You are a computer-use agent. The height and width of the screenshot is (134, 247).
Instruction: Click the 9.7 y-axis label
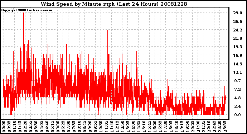click(x=238, y=81)
